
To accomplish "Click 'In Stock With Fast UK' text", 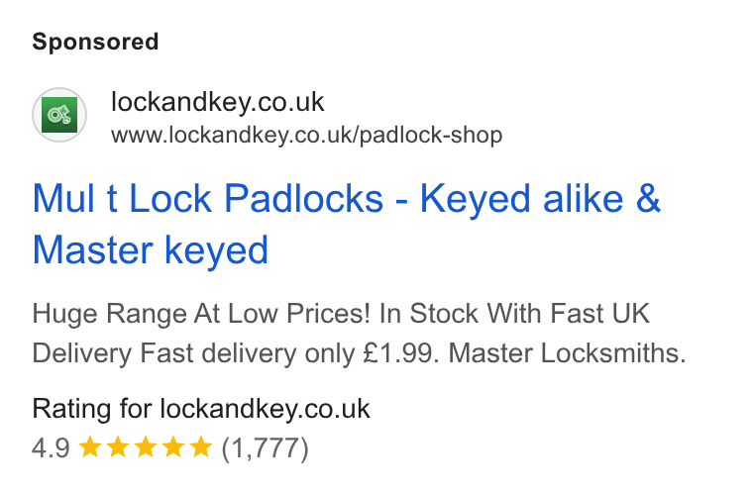I will point(514,314).
